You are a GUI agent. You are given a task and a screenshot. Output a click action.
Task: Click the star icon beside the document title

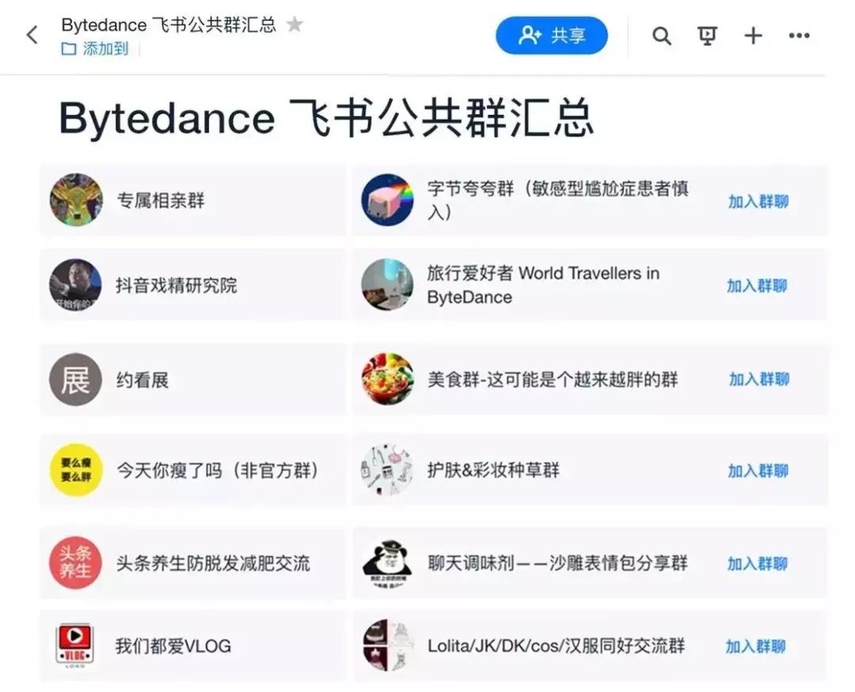click(x=294, y=24)
